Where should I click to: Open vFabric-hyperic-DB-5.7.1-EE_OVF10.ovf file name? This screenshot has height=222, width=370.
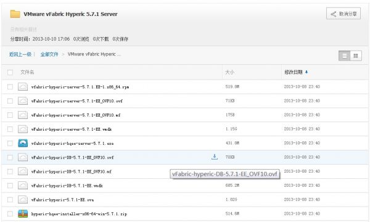pos(72,158)
